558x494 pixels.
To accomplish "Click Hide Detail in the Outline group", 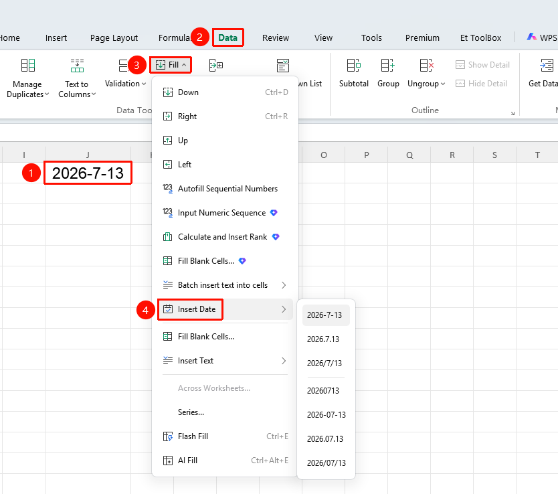I will (x=481, y=84).
